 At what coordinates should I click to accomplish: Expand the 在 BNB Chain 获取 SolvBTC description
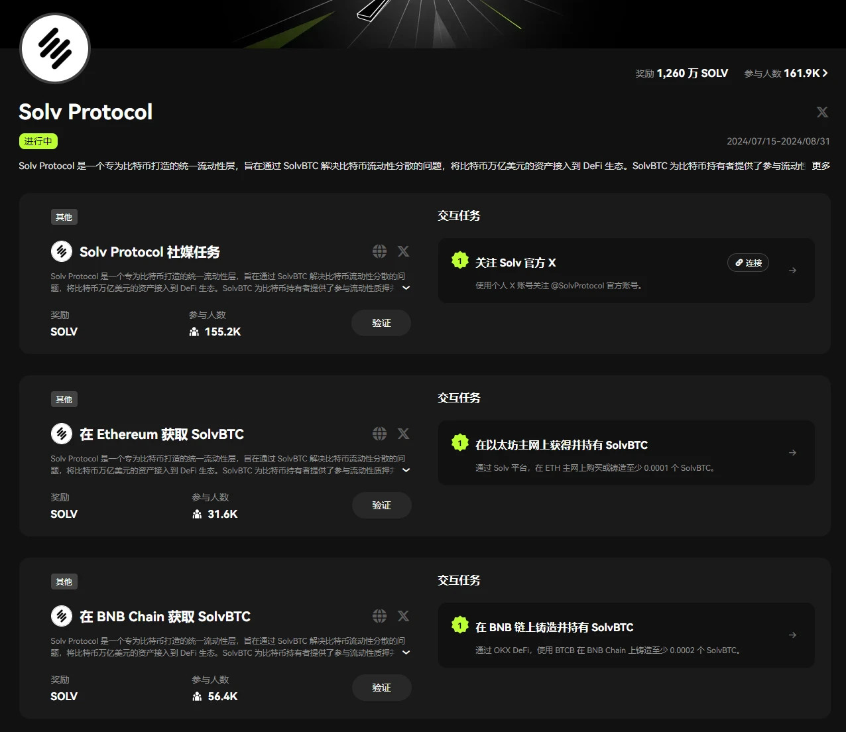point(406,652)
